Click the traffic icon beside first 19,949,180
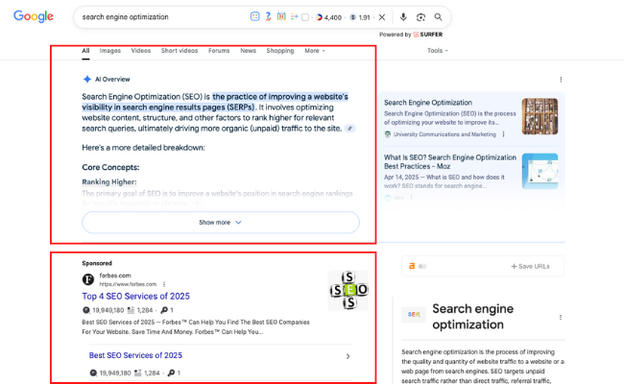 click(x=86, y=310)
